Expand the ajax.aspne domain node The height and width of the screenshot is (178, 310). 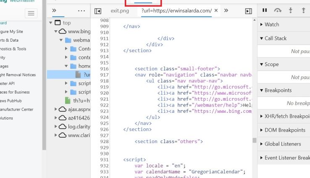pos(56,109)
